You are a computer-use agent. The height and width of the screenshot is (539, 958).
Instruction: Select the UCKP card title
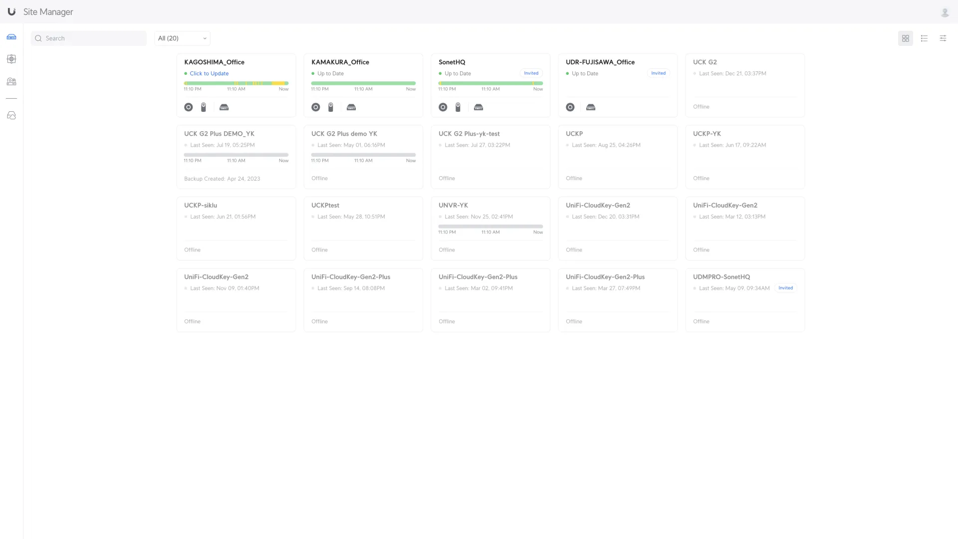tap(574, 134)
